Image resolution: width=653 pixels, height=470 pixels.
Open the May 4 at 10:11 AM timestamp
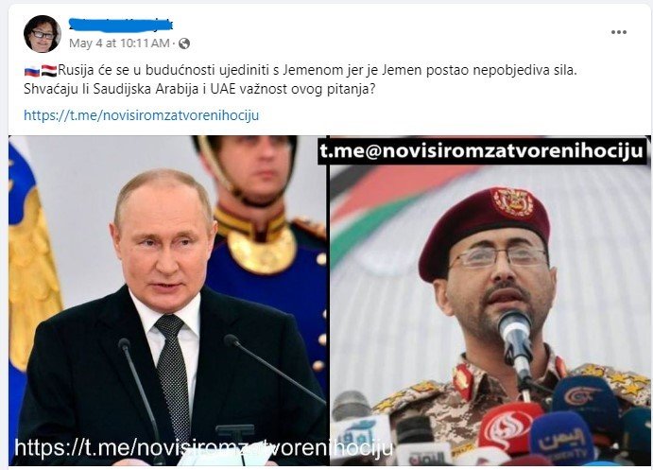point(119,44)
